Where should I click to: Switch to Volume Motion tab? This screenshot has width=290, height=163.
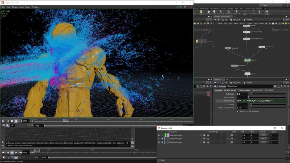pos(244,90)
